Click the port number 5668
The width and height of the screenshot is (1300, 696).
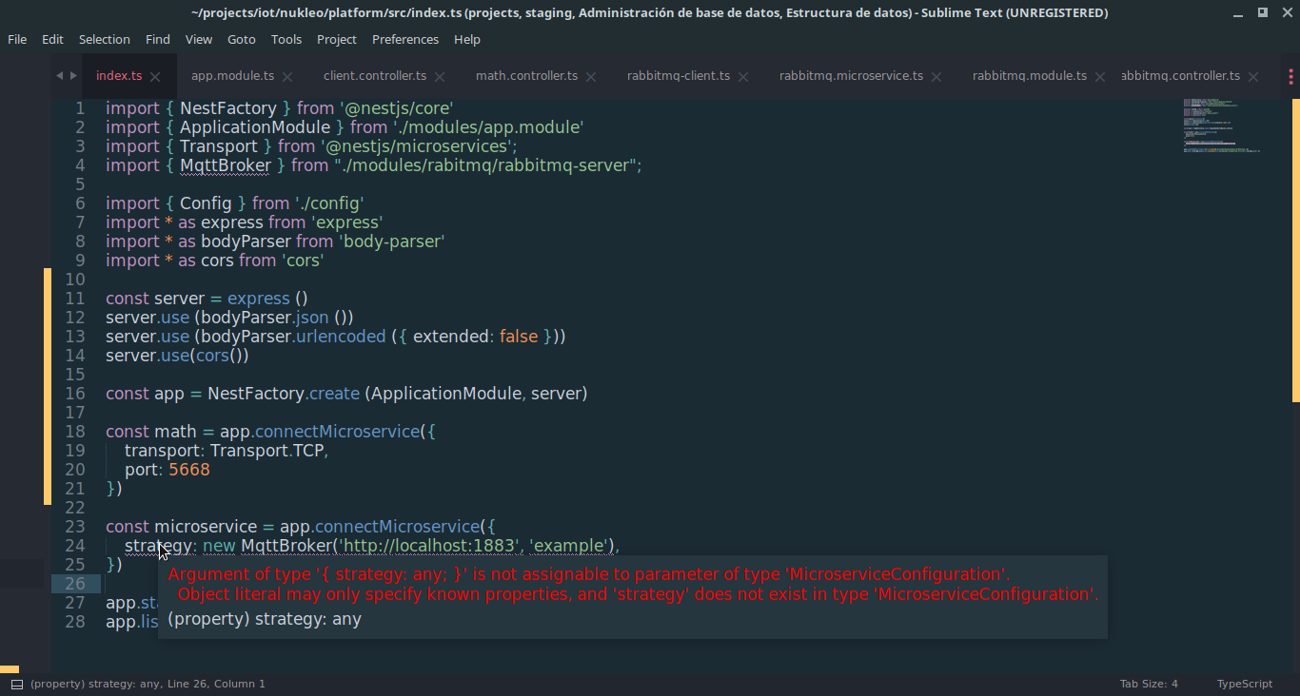[189, 470]
